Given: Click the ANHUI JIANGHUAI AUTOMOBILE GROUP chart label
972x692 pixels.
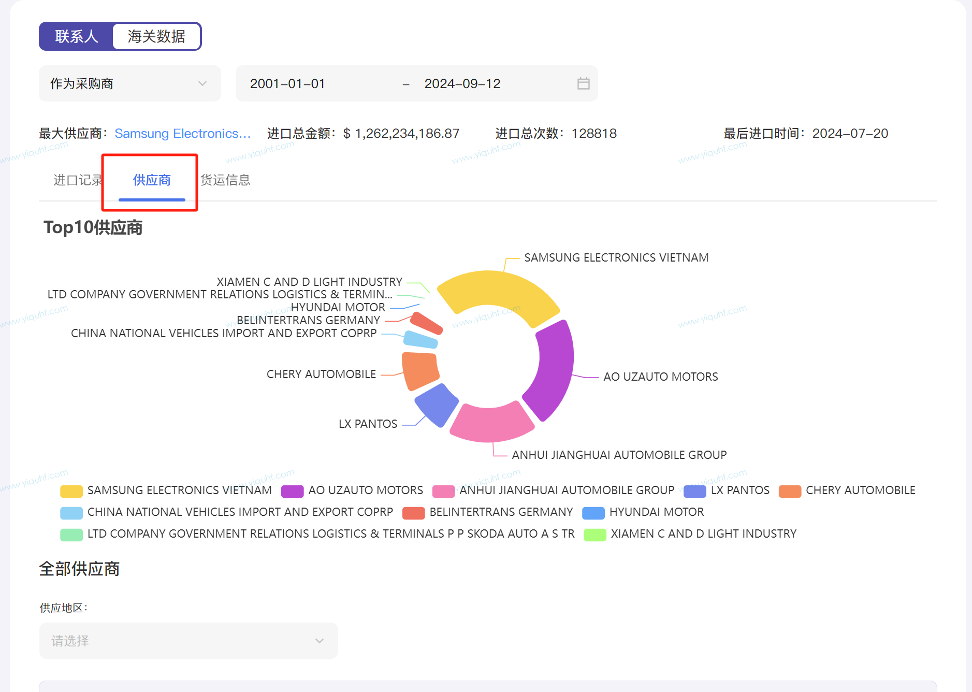Looking at the screenshot, I should [619, 455].
